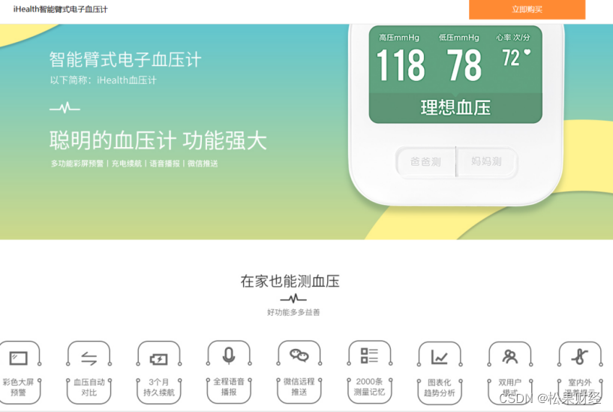This screenshot has width=613, height=412.
Task: Select the 图表化趋势分析 chart icon
Action: (440, 357)
